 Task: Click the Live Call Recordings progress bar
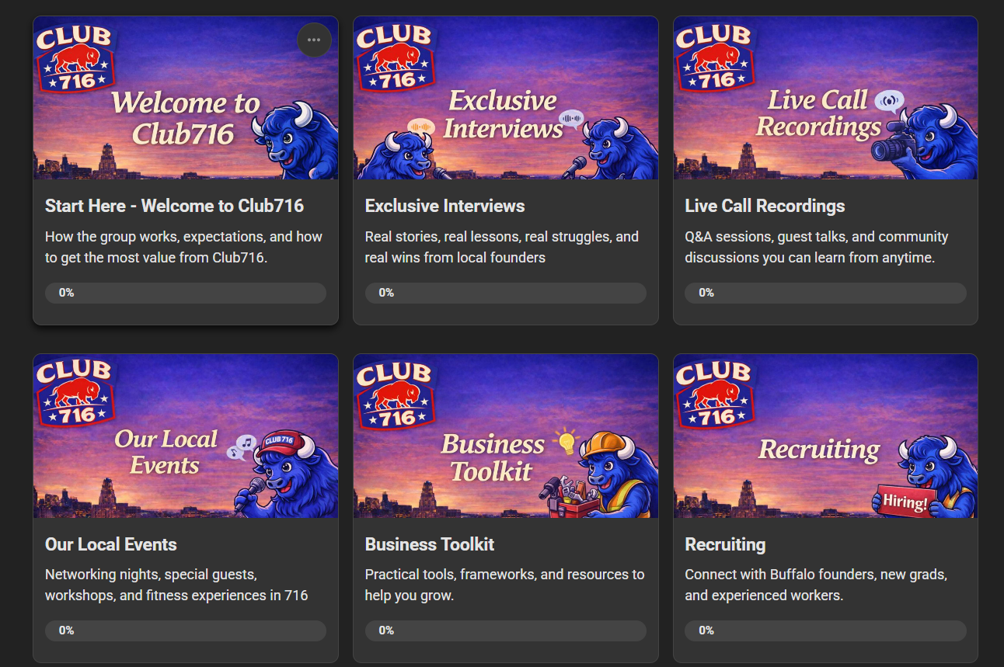click(x=825, y=293)
